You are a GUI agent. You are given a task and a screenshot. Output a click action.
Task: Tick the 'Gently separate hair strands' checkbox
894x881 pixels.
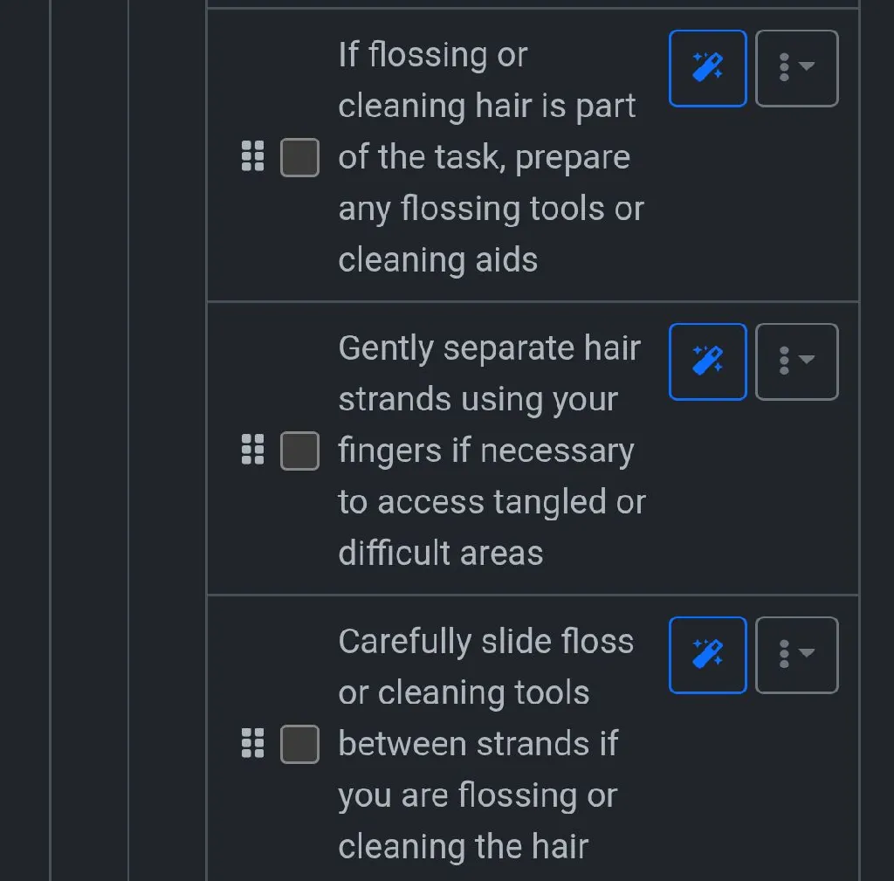[x=299, y=451]
